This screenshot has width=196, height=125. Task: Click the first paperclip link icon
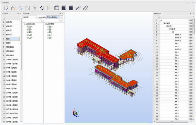[x=78, y=8]
